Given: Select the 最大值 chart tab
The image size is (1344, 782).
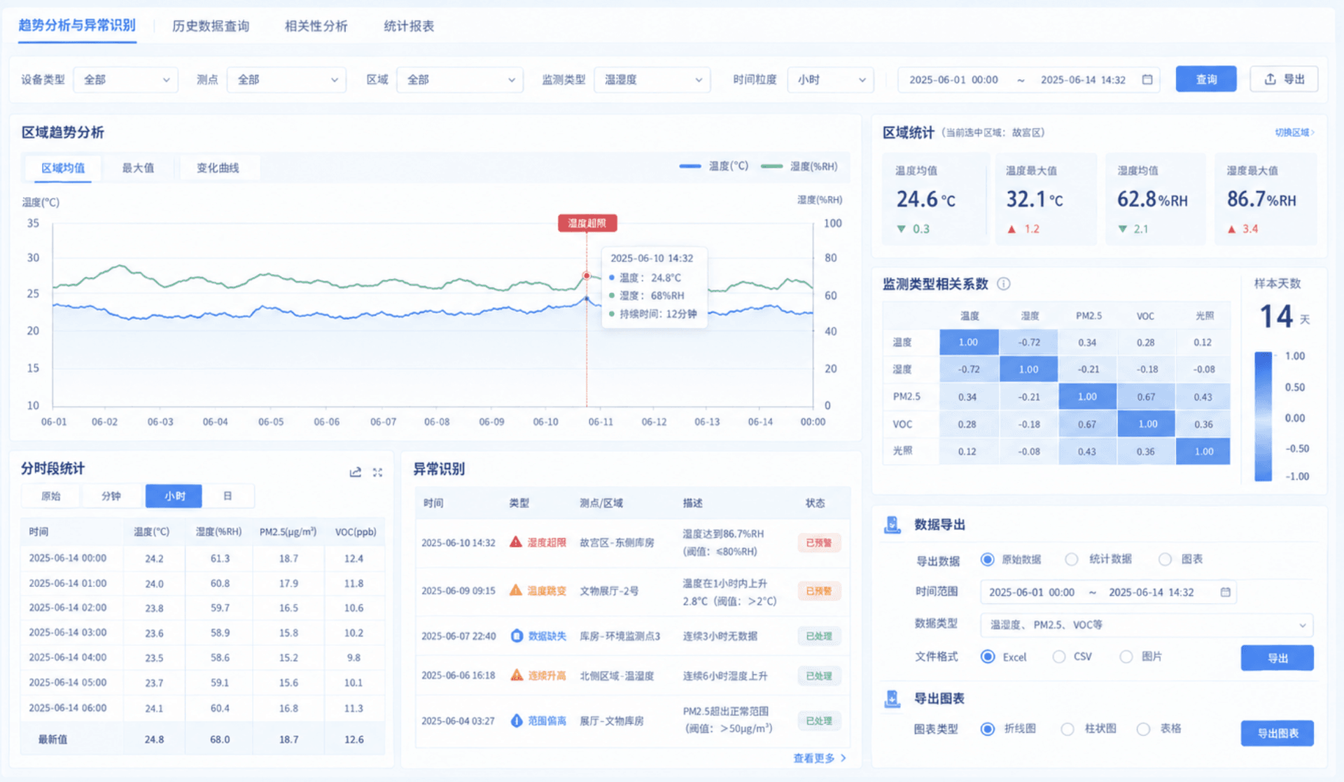Looking at the screenshot, I should click(138, 168).
